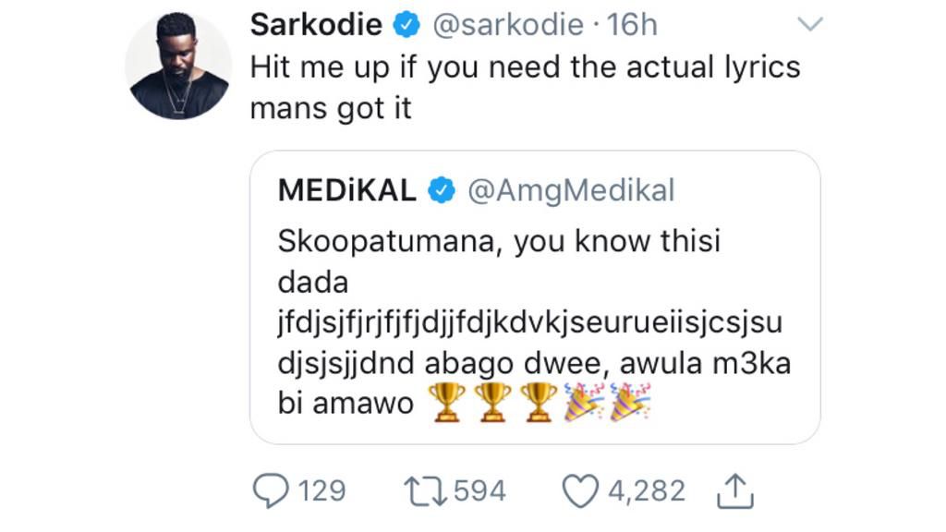This screenshot has width=946, height=532.
Task: Click Sarkodie's blue verified badge
Action: [406, 26]
